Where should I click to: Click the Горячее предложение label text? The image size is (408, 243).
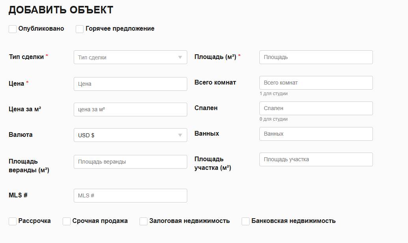pos(120,29)
